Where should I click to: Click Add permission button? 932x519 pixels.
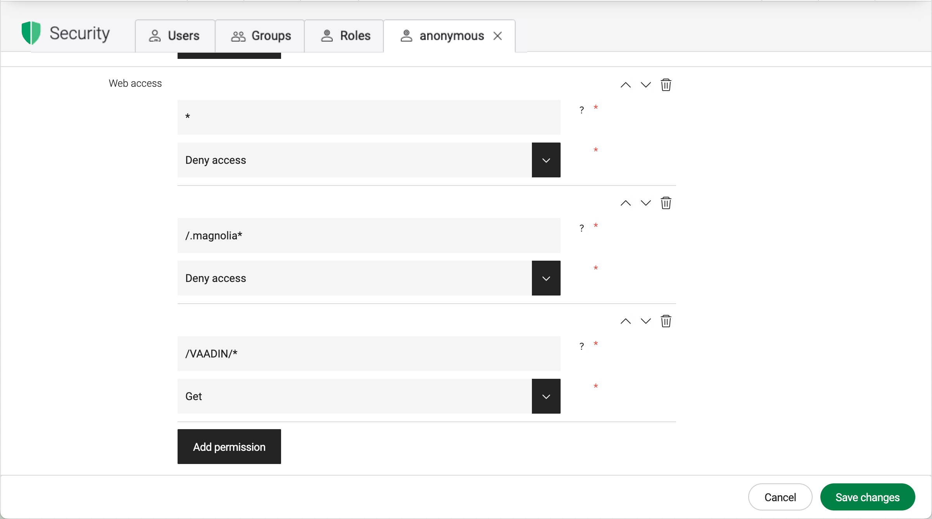pyautogui.click(x=229, y=447)
